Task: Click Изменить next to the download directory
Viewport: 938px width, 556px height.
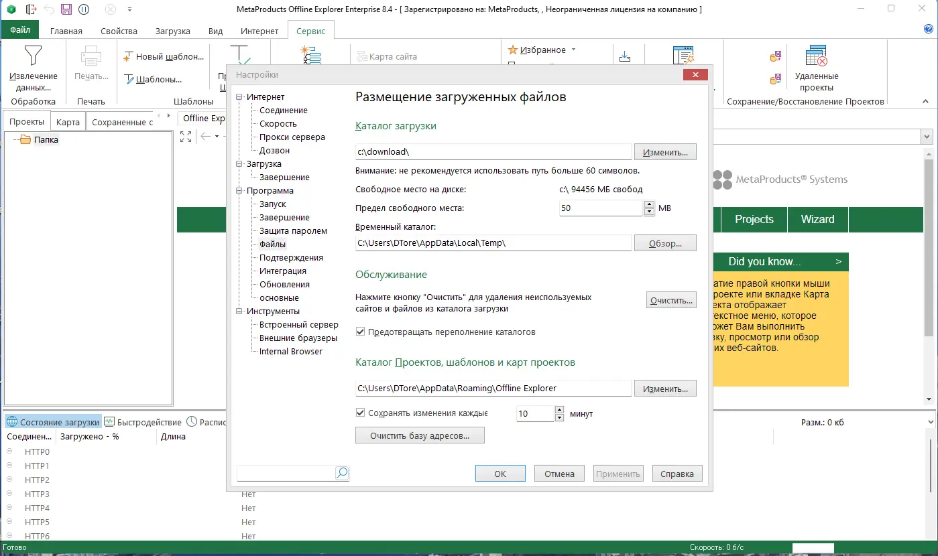Action: tap(664, 151)
